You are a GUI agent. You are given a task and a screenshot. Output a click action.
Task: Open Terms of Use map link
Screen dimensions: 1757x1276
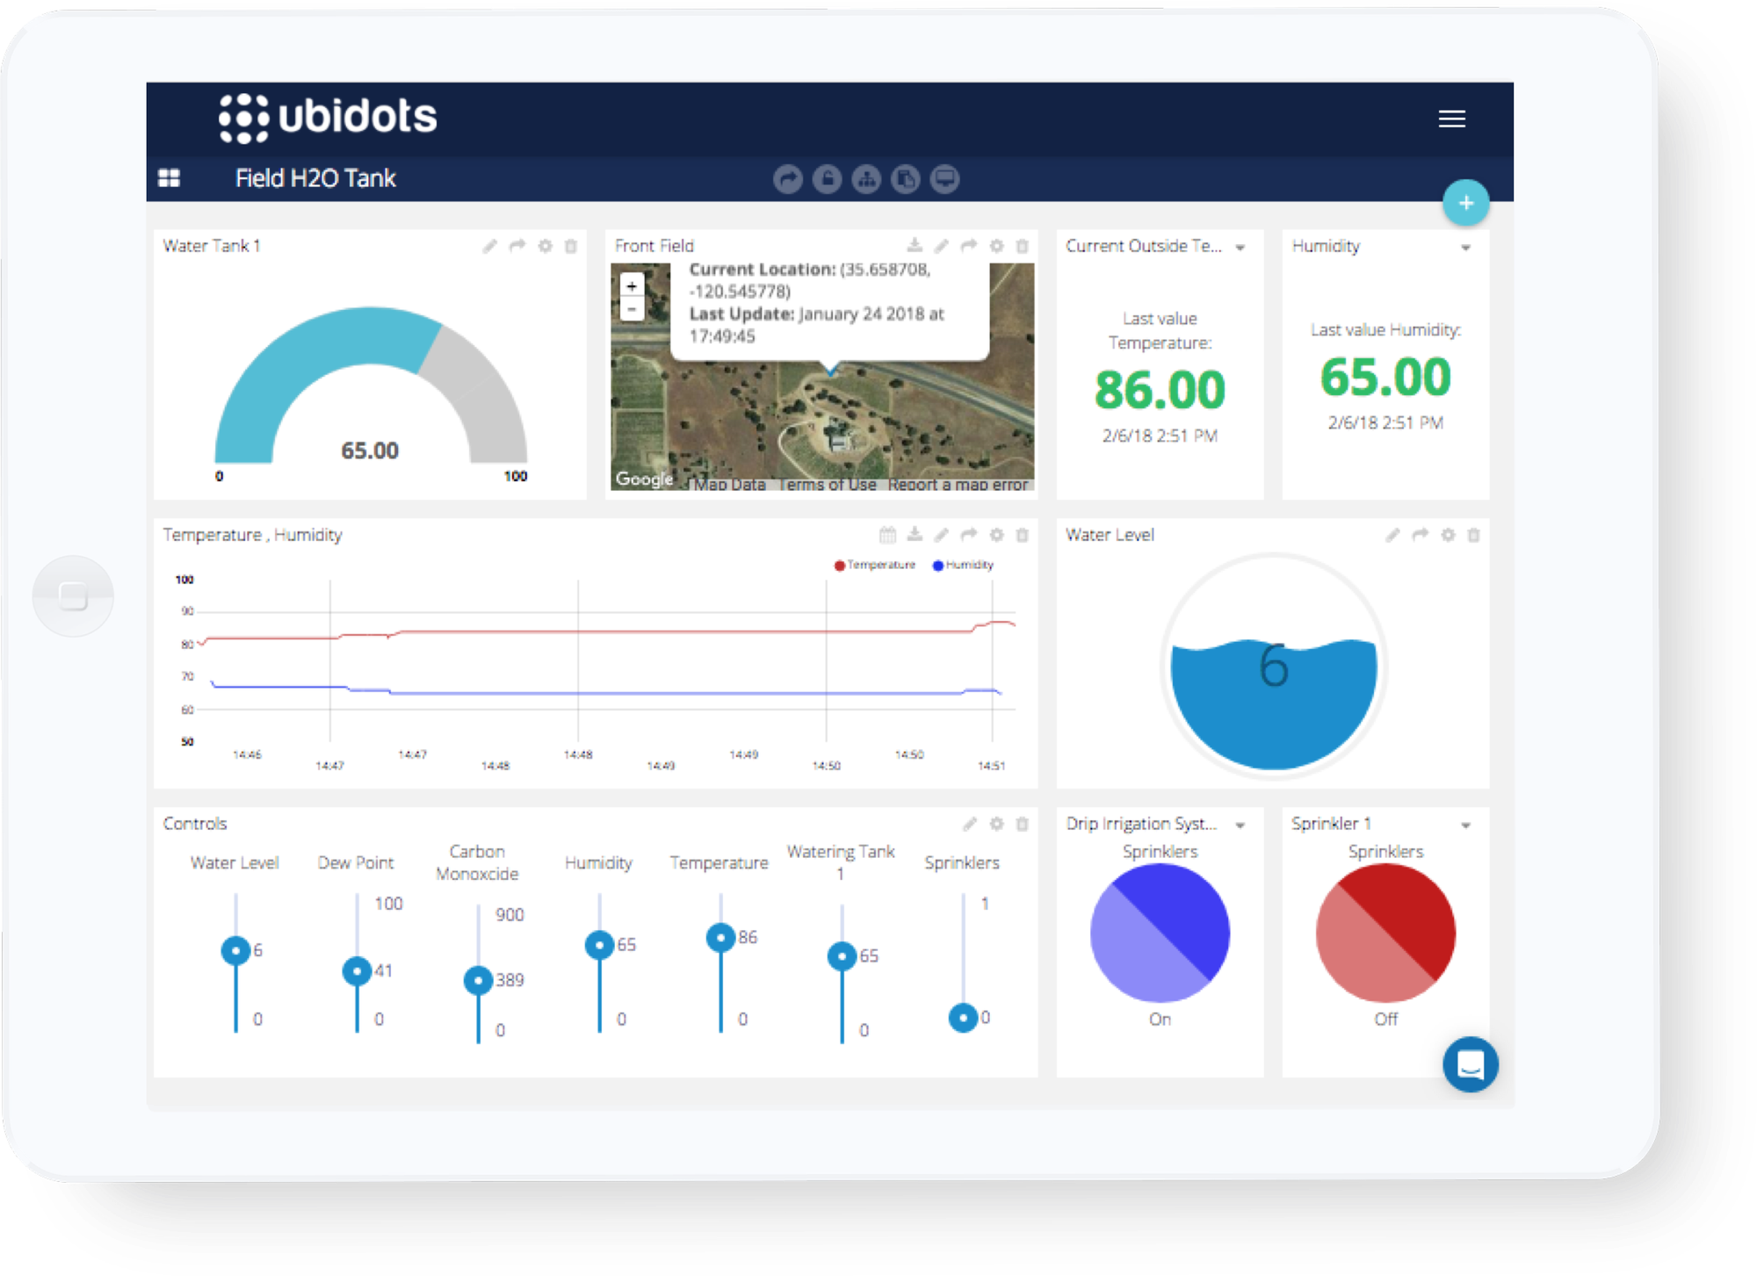click(827, 485)
